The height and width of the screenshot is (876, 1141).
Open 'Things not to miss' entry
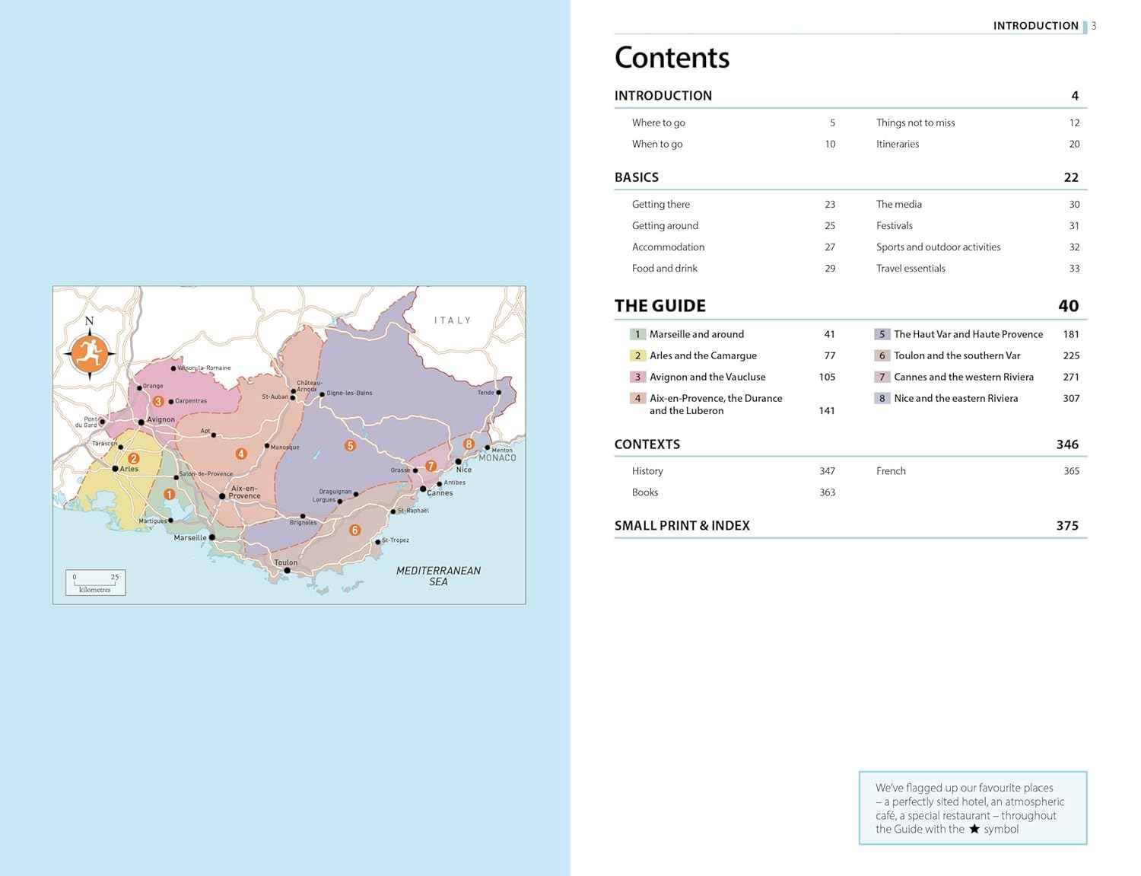coord(916,123)
